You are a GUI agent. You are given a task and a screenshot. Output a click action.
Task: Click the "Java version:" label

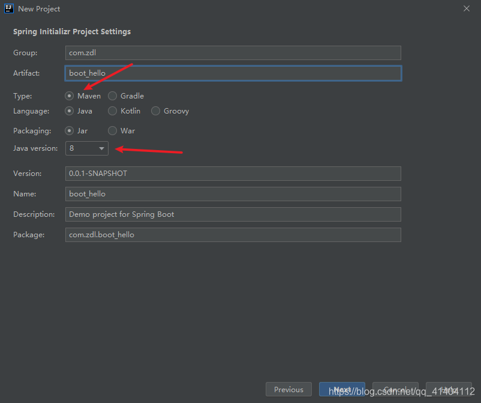point(35,148)
